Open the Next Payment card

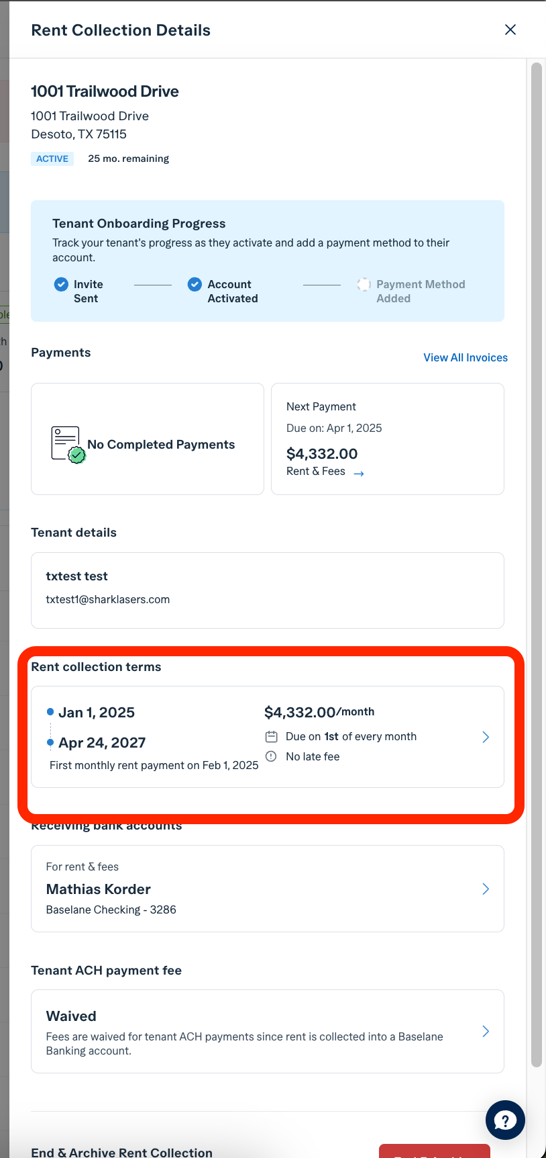[x=388, y=439]
